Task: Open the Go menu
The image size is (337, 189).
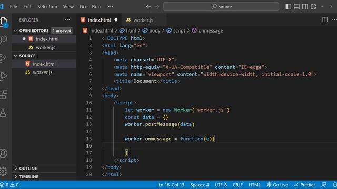Action: click(83, 7)
